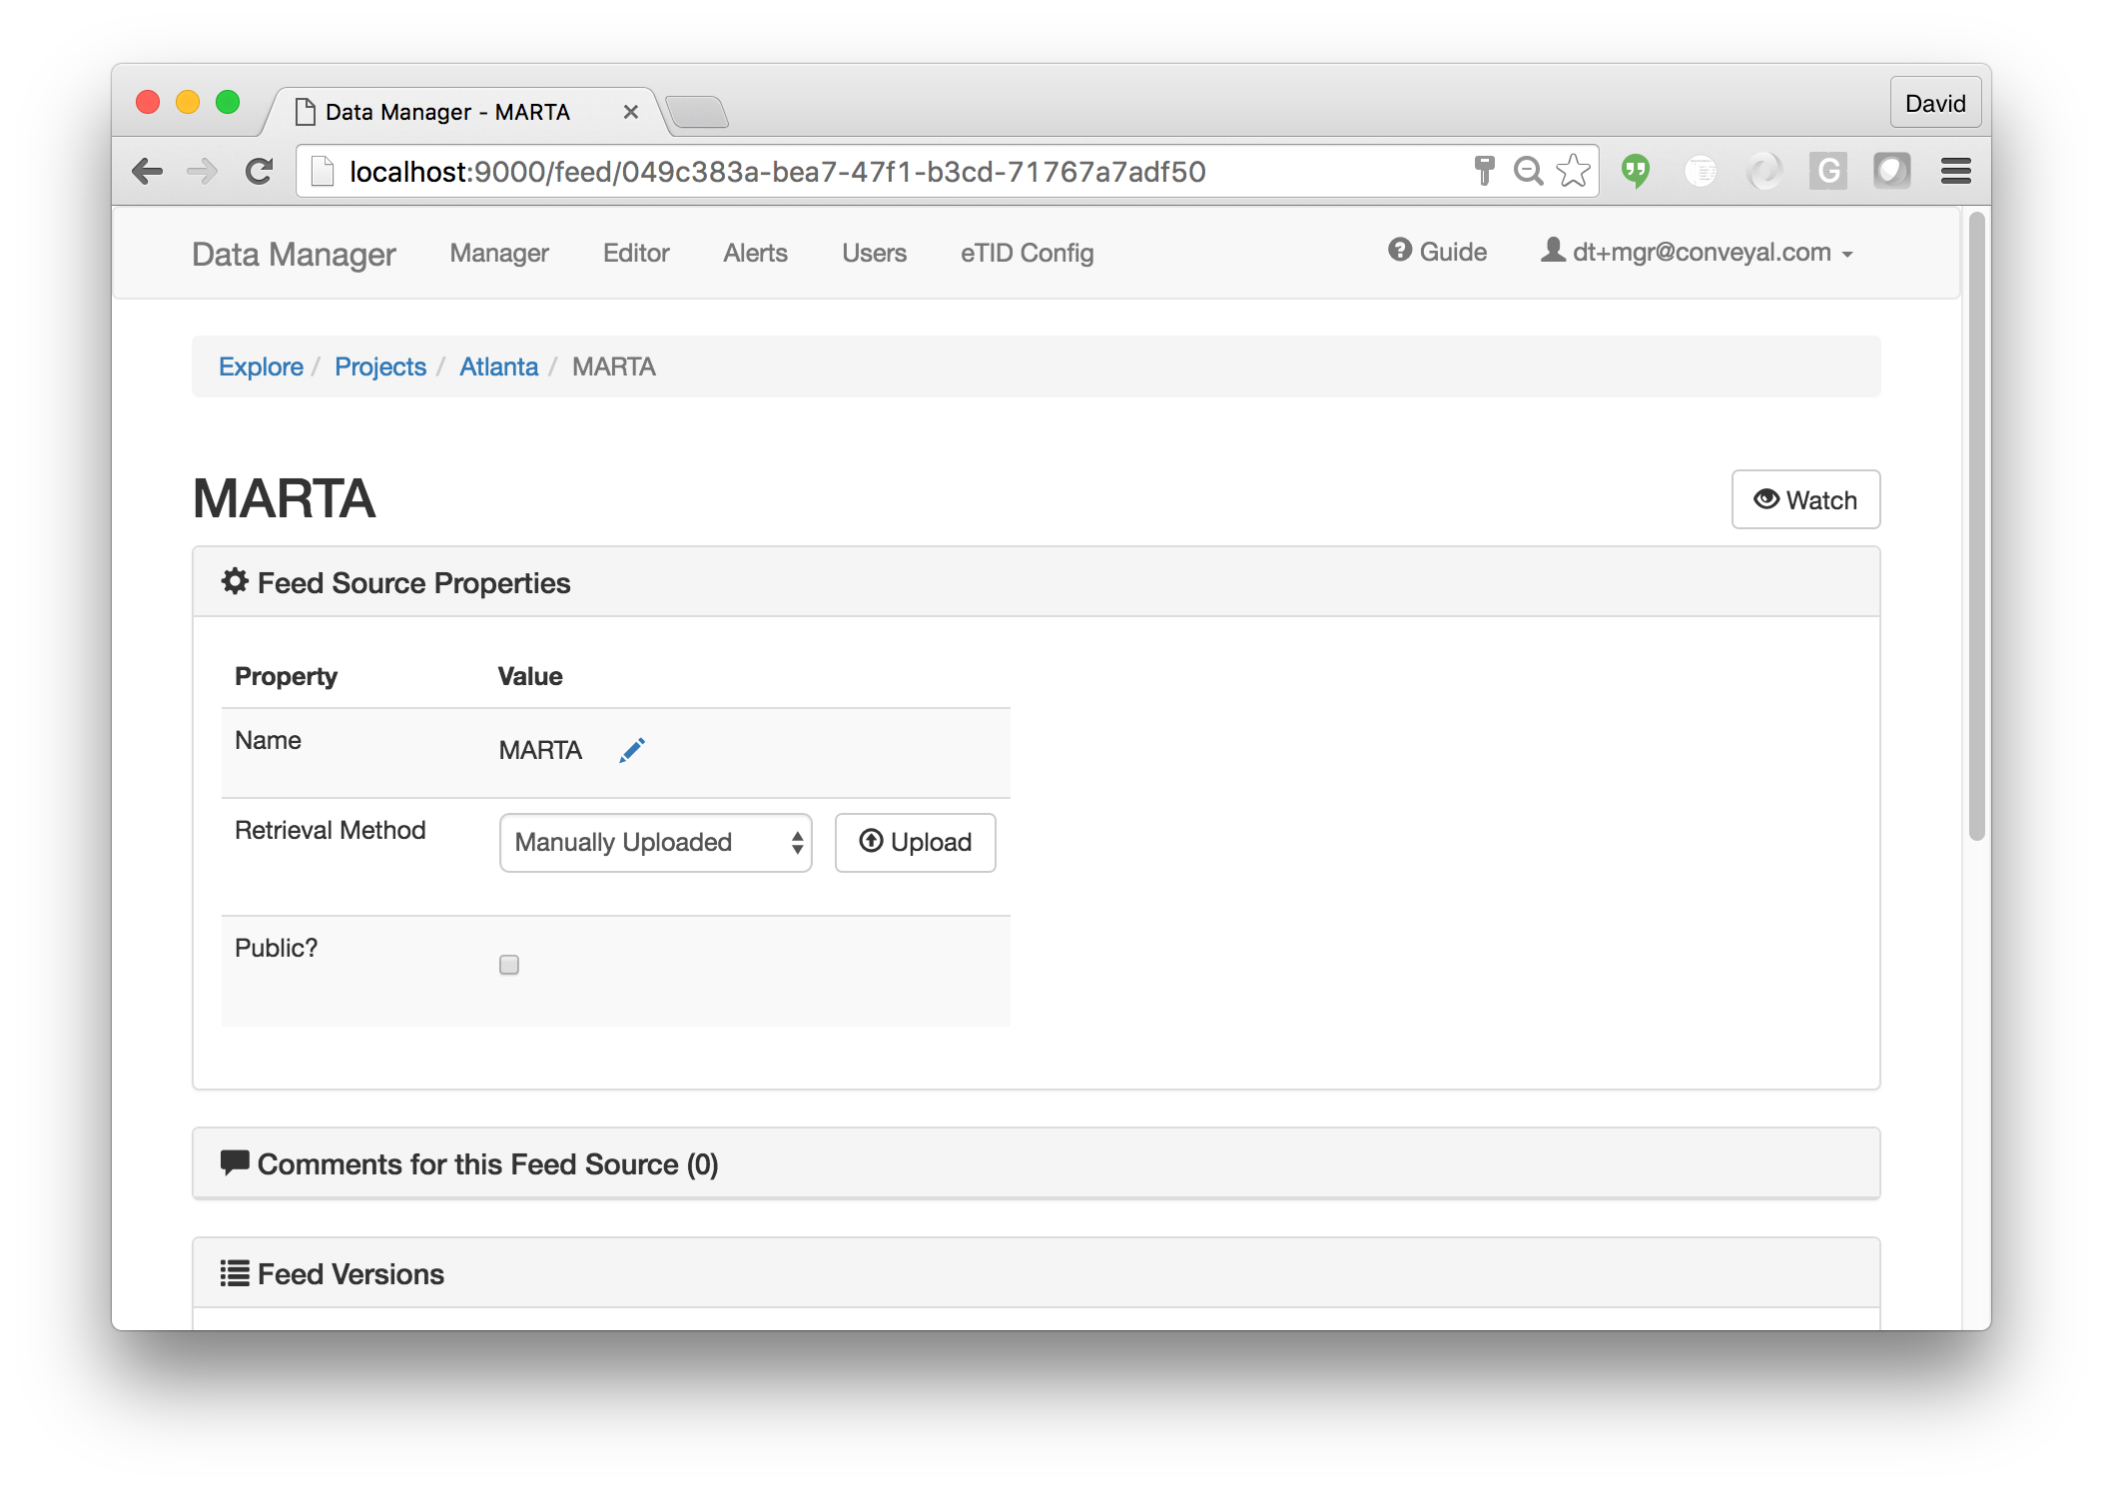Screen dimensions: 2103x1490
Task: Click the gray swirl extension icon
Action: click(x=1763, y=171)
